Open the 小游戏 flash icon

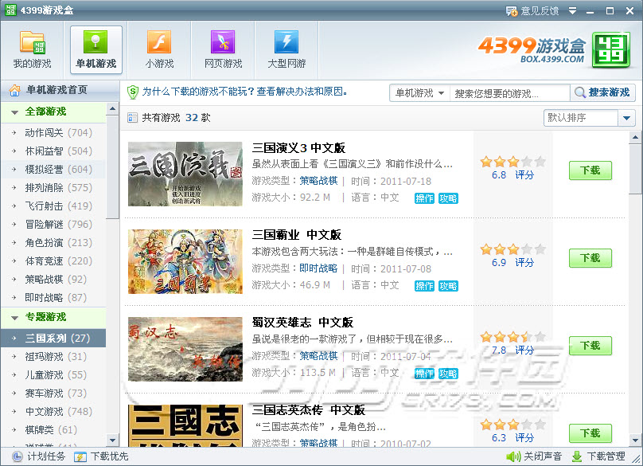(159, 42)
